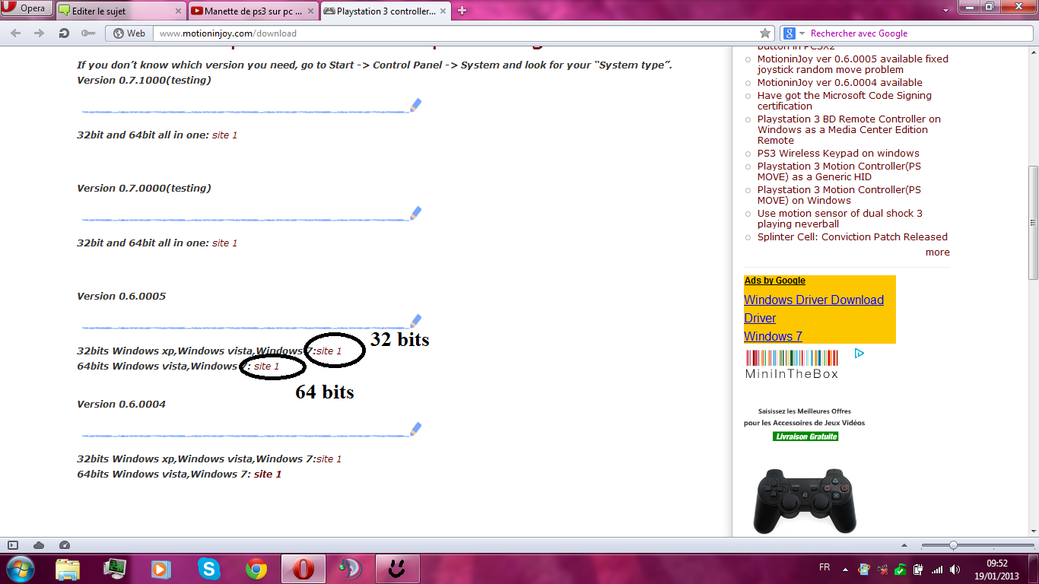Open 'site 1' link for Version 0.7.0000
The width and height of the screenshot is (1039, 584).
pyautogui.click(x=224, y=243)
